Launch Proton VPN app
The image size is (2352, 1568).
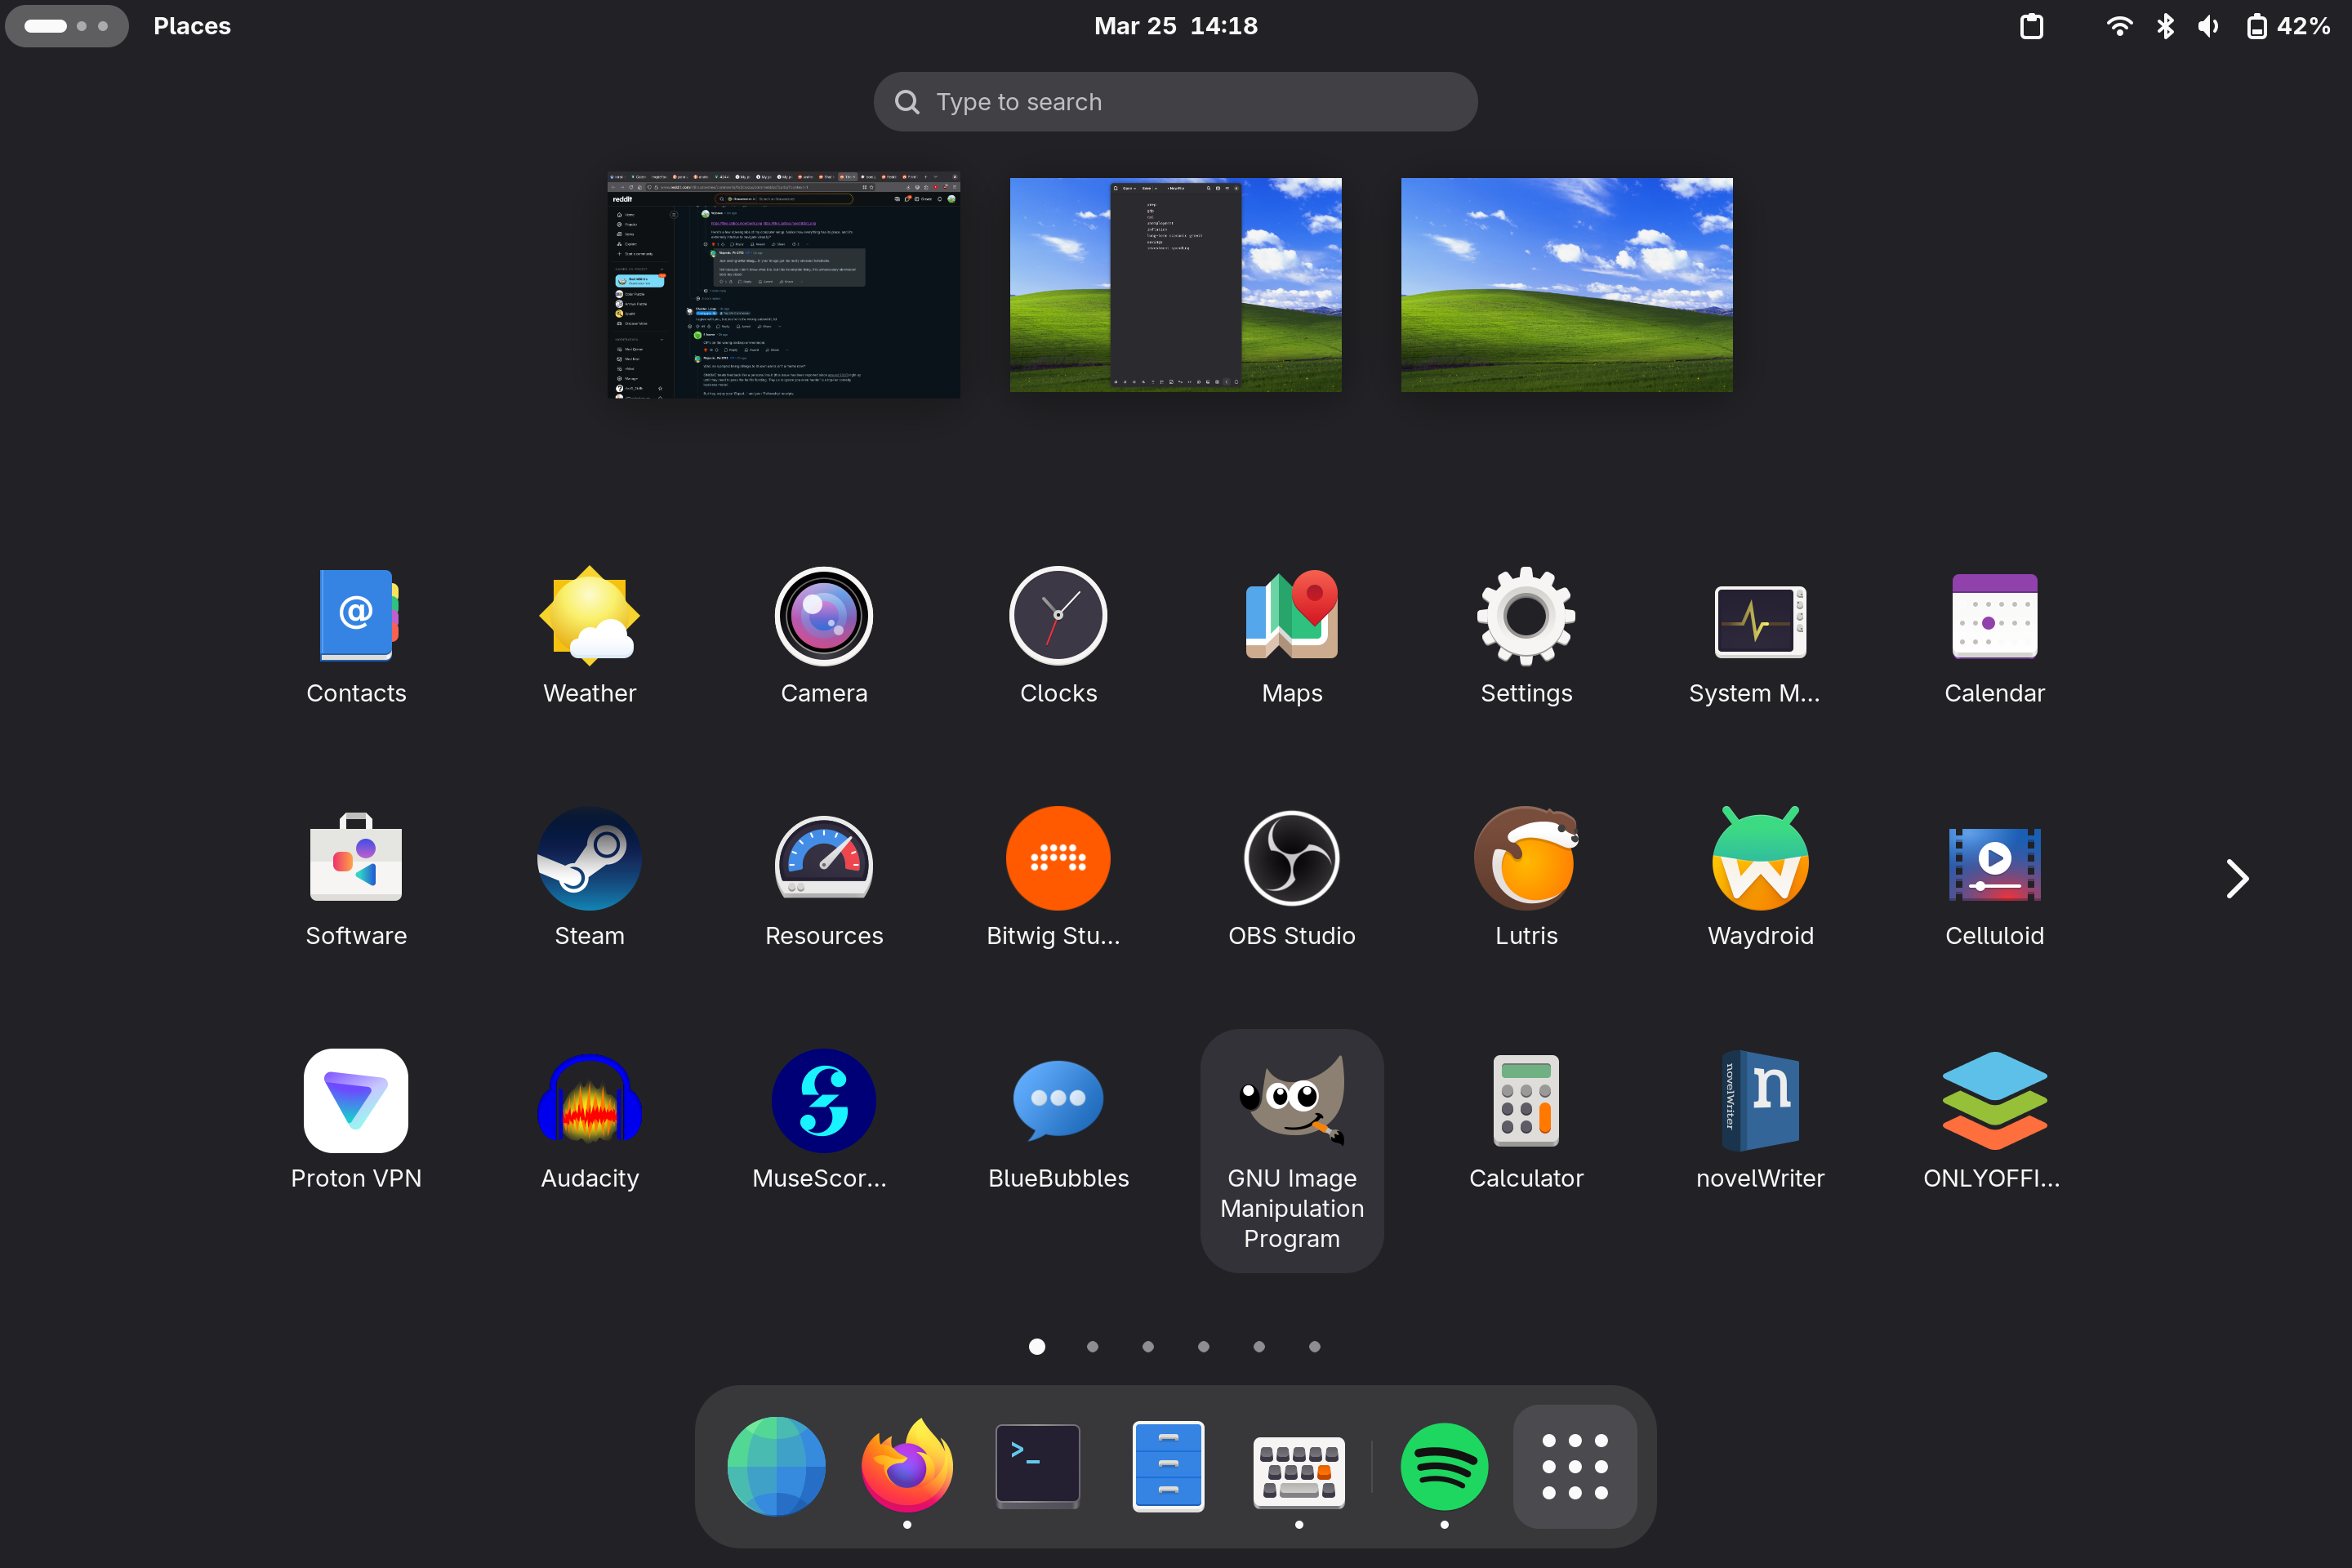[x=356, y=1100]
